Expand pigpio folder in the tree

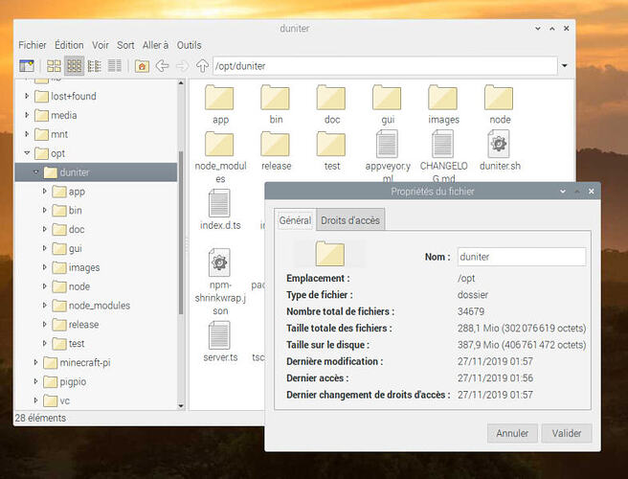pos(35,381)
